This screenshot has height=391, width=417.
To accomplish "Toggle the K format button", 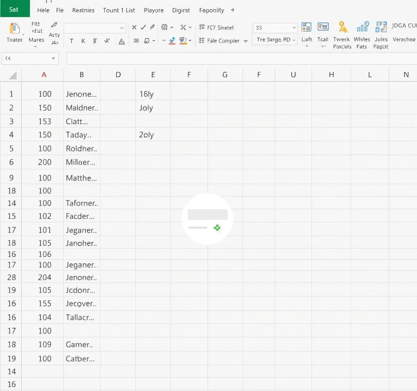I will [x=83, y=41].
